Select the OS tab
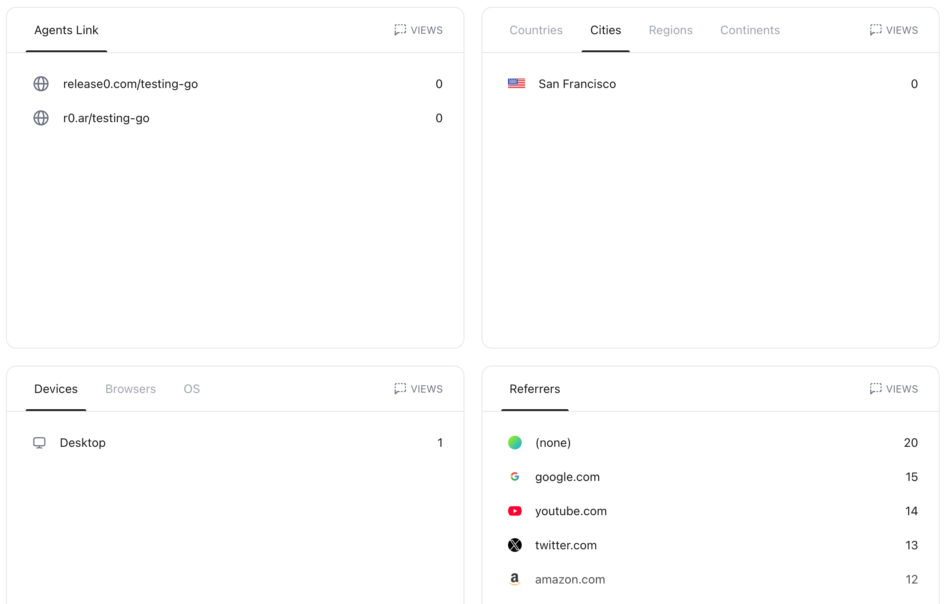Screen dimensions: 946x604 click(191, 389)
